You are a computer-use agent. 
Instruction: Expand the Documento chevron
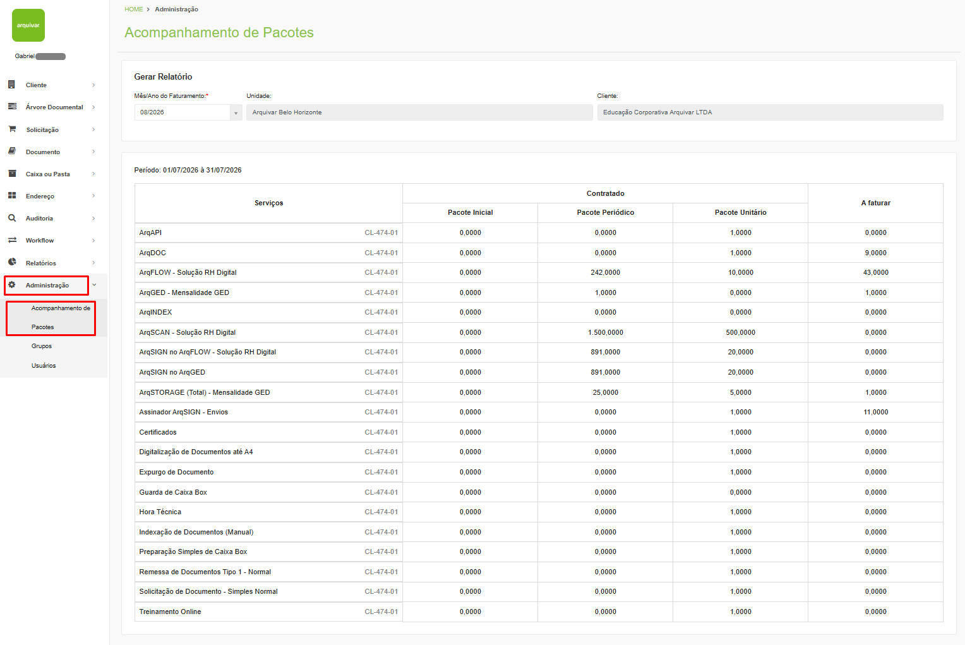93,152
